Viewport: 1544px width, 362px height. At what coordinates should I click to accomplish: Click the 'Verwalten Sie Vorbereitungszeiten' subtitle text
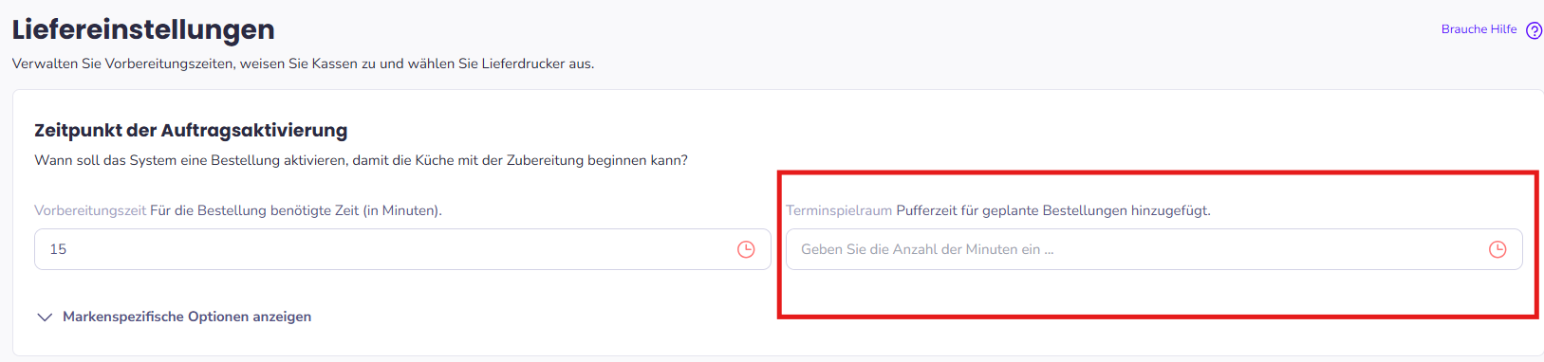click(x=303, y=63)
